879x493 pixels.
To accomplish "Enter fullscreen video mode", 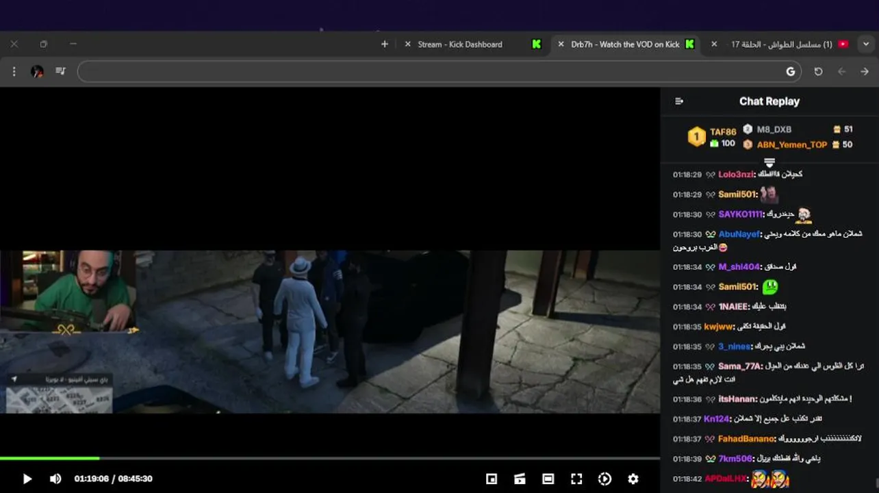I will click(x=576, y=479).
